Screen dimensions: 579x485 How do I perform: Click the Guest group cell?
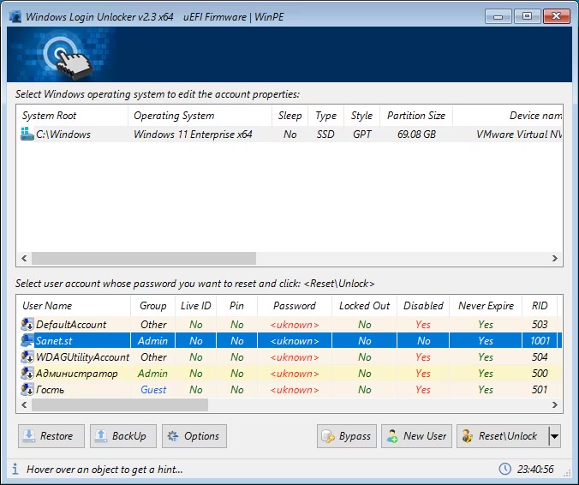[153, 389]
